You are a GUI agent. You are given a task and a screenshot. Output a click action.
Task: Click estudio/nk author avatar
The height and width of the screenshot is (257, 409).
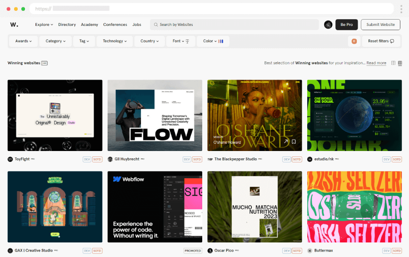click(x=310, y=159)
